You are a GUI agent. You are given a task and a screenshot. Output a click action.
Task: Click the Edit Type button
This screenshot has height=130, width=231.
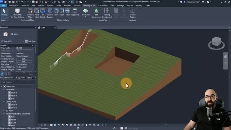coord(30,42)
